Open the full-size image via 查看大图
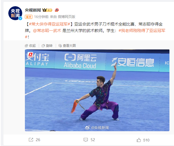The height and width of the screenshot is (146, 174). click(67, 46)
